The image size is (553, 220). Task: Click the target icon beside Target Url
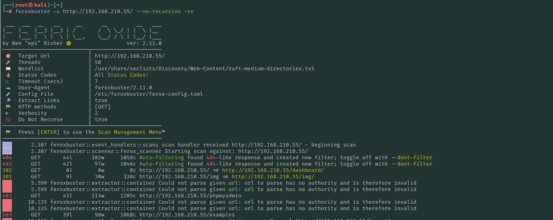8,56
